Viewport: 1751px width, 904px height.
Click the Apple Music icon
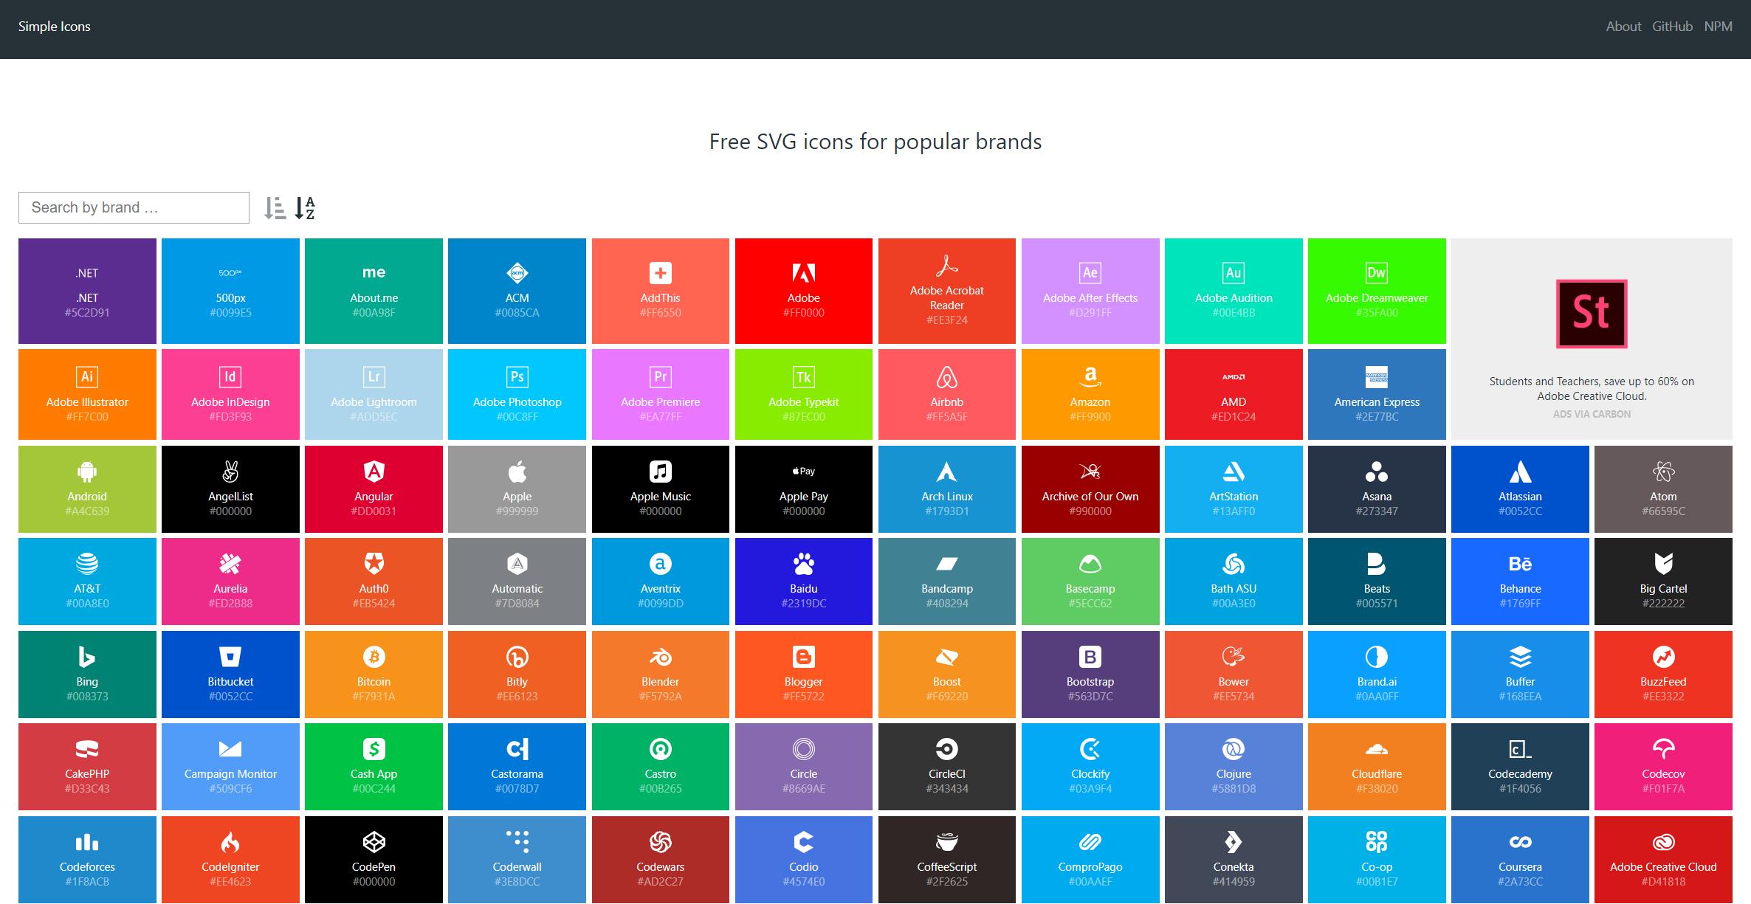660,472
